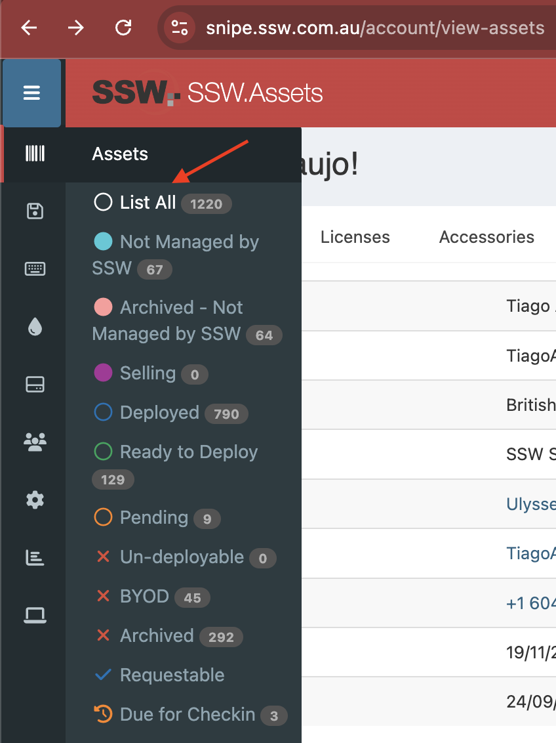Viewport: 556px width, 743px height.
Task: Toggle the hamburger sidebar menu button
Action: (31, 93)
